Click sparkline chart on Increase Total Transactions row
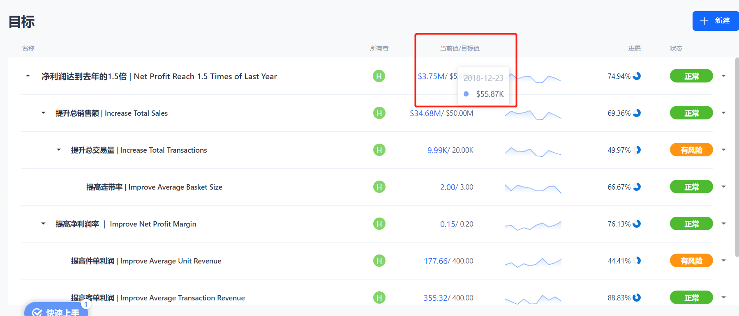The image size is (739, 316). click(533, 152)
